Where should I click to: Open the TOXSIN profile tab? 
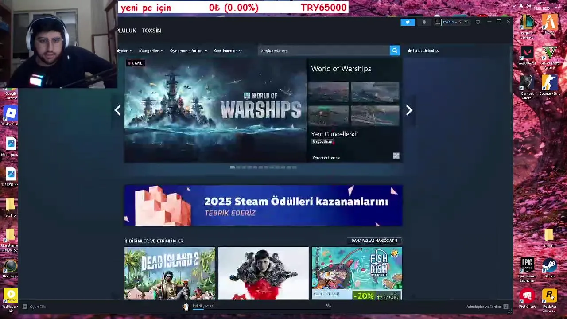tap(151, 31)
